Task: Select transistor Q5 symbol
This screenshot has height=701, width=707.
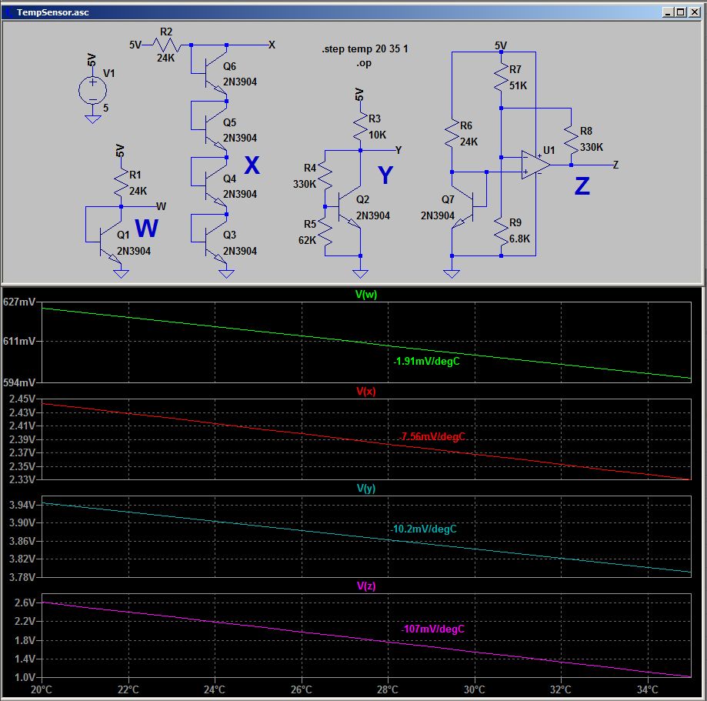Action: pyautogui.click(x=216, y=129)
